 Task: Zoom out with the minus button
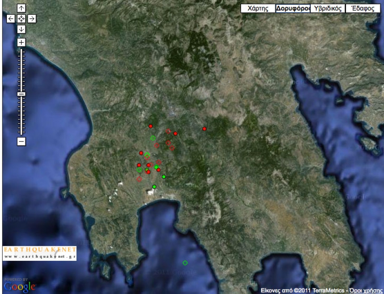[21, 141]
